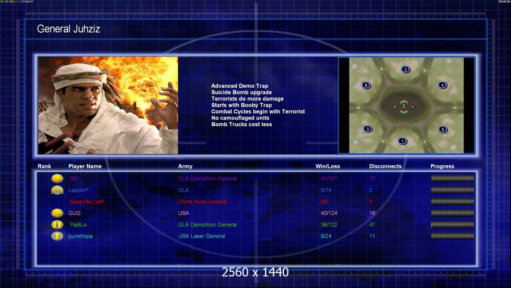Image resolution: width=511 pixels, height=288 pixels.
Task: Click start position 2 on the map
Action: pos(406,69)
